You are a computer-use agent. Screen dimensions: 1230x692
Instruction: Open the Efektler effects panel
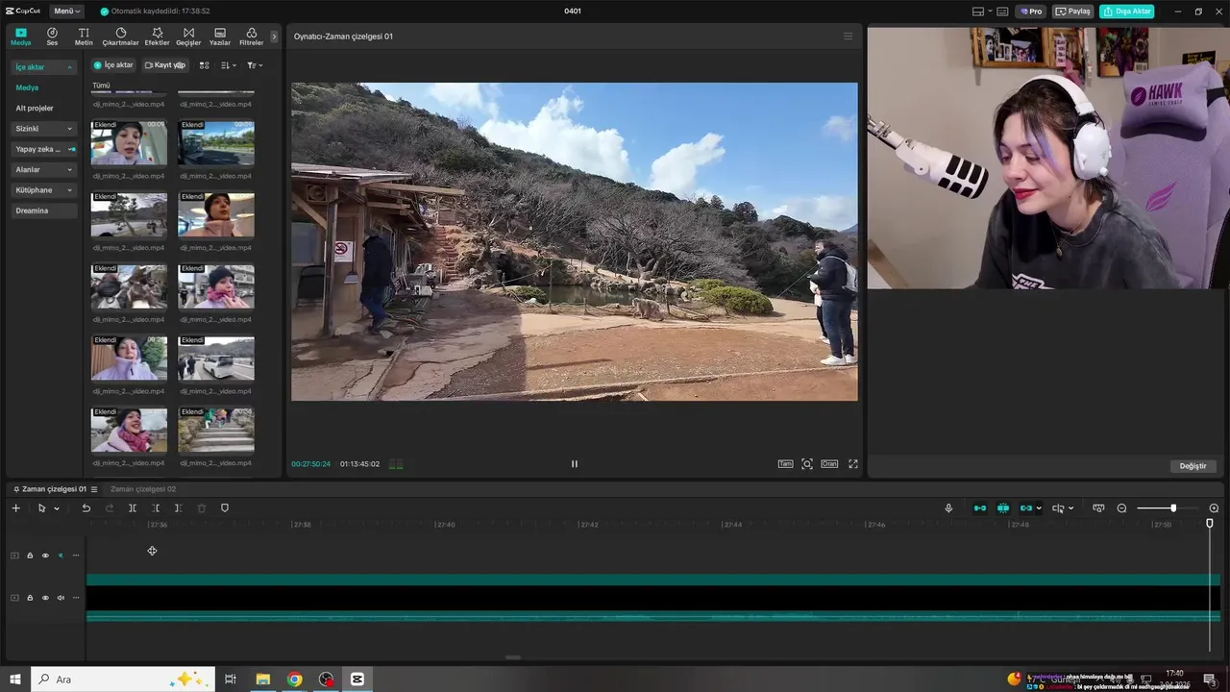[x=157, y=37]
